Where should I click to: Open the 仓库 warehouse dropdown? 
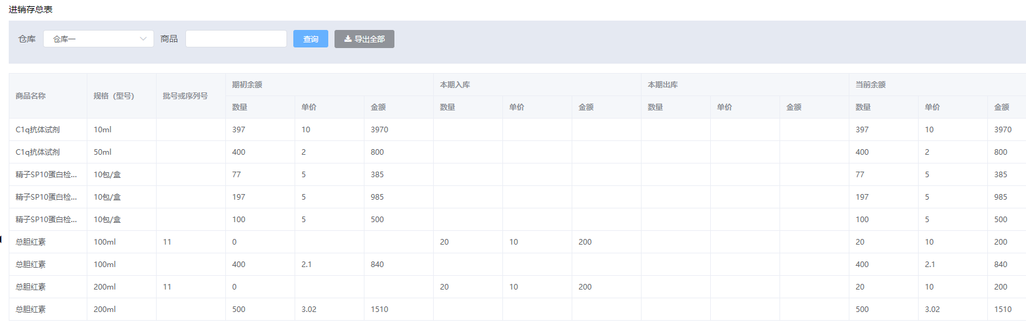(98, 39)
